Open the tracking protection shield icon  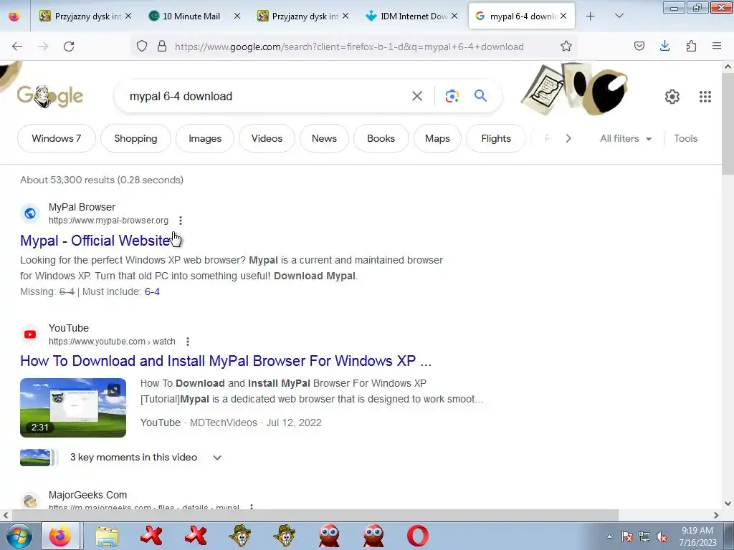coord(142,46)
